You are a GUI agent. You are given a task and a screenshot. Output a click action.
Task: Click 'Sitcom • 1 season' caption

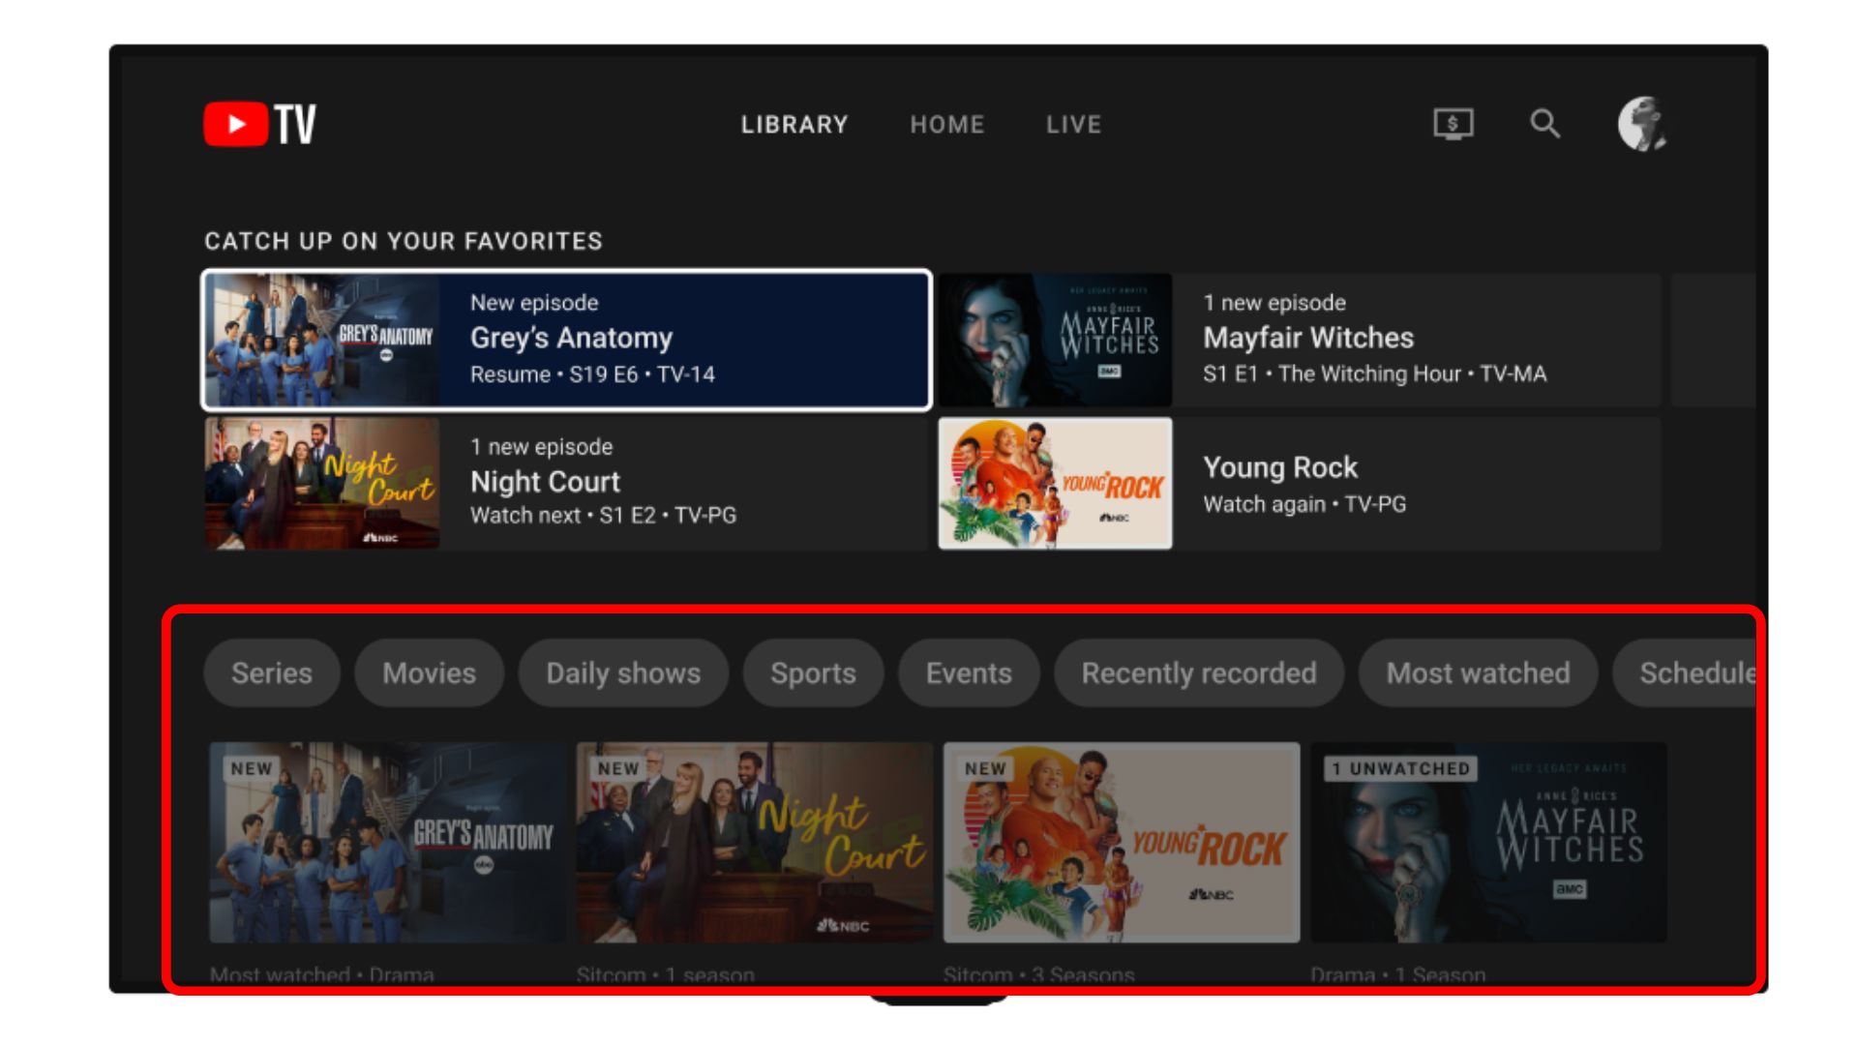665,974
